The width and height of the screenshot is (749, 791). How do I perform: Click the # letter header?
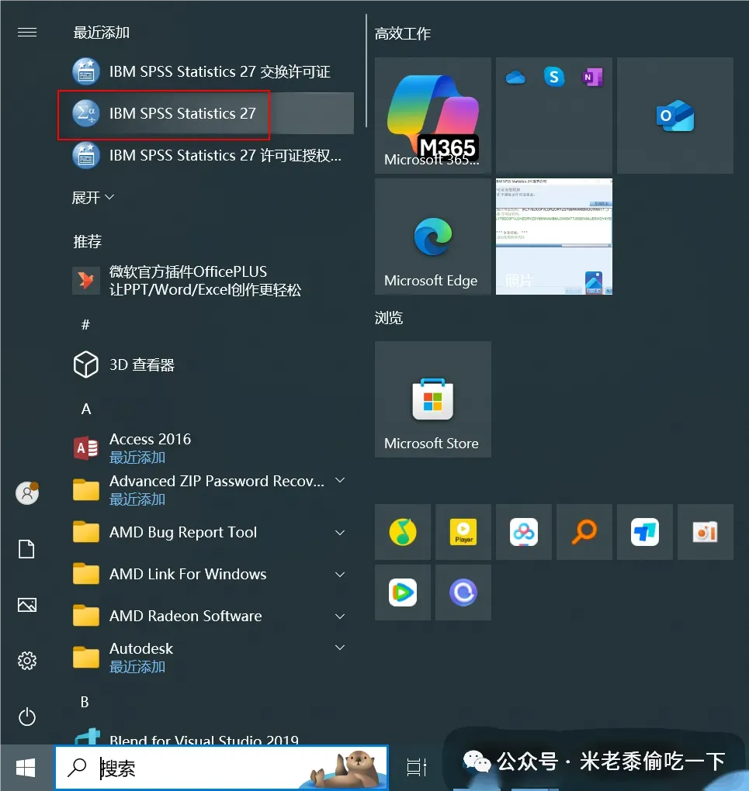[85, 324]
